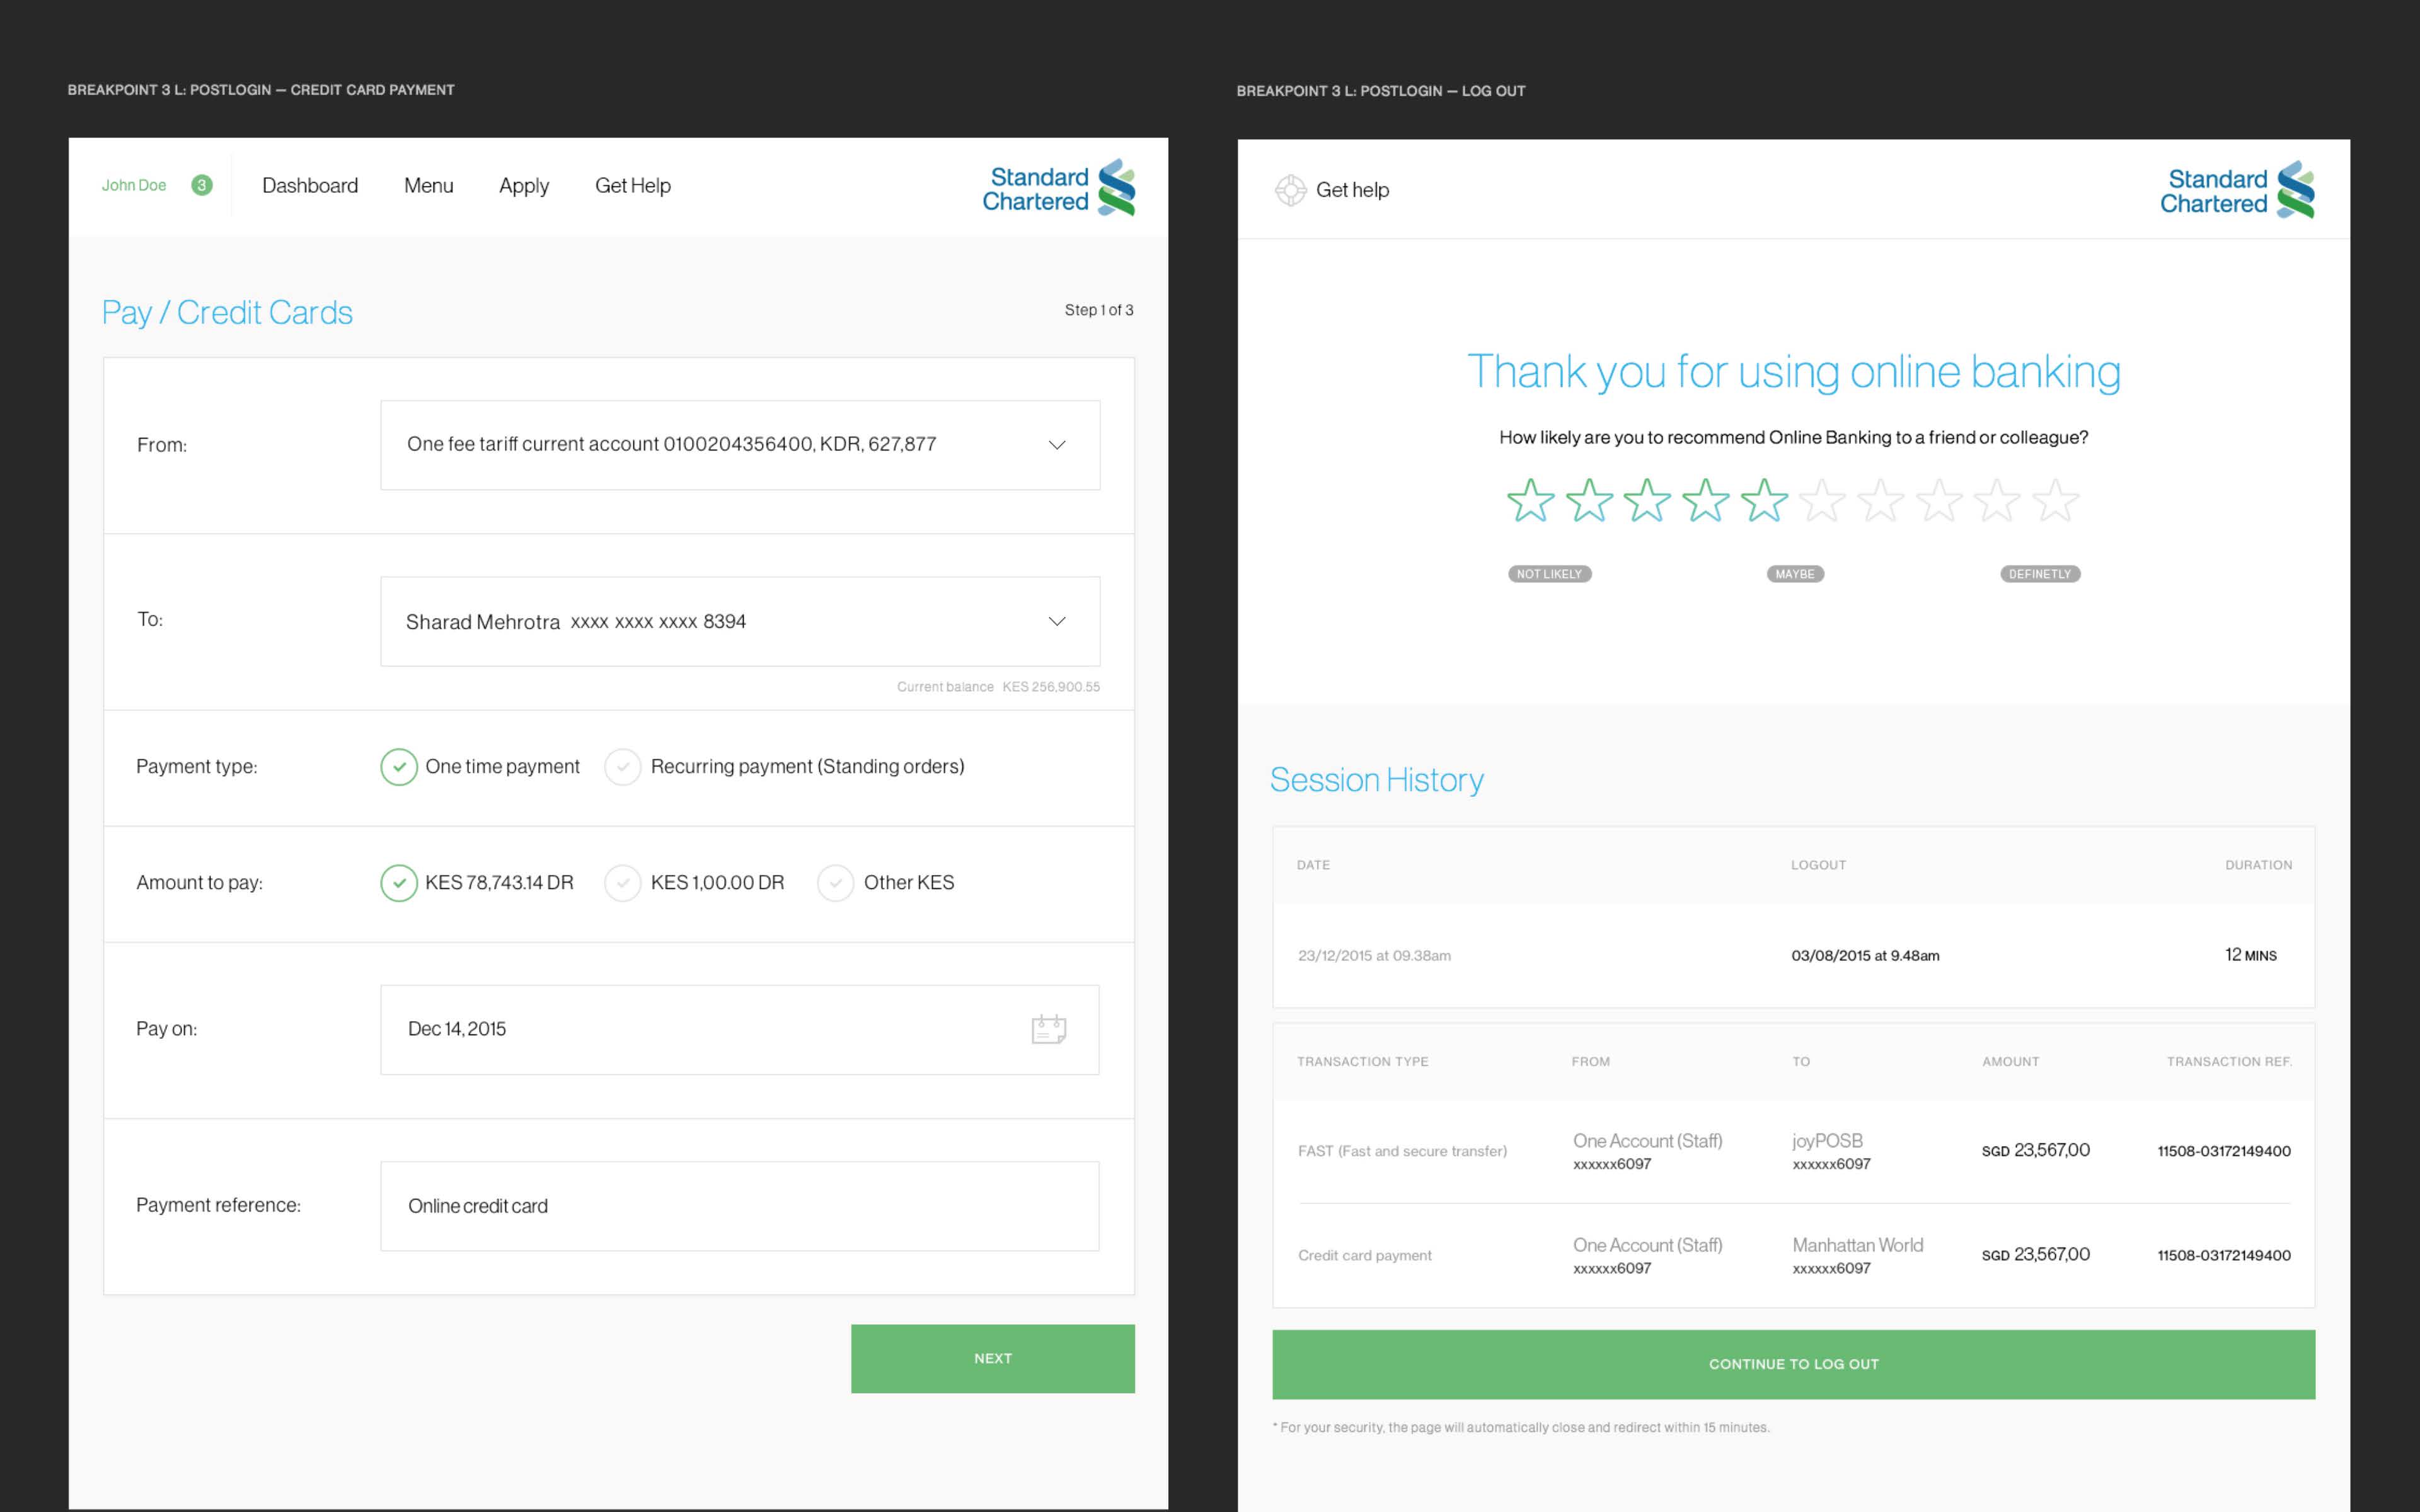Expand the From account dropdown

[x=1056, y=445]
